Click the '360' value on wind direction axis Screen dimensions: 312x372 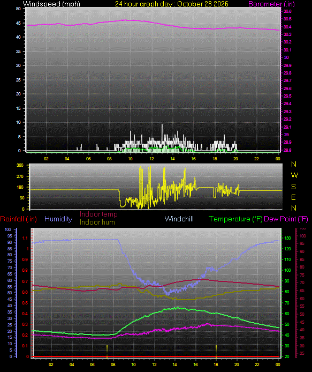pos(20,165)
